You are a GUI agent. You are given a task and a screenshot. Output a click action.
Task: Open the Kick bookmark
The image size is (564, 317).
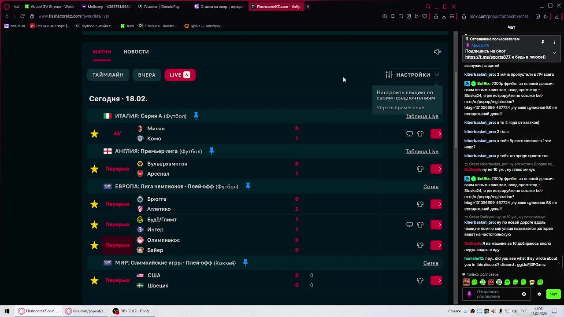127,26
